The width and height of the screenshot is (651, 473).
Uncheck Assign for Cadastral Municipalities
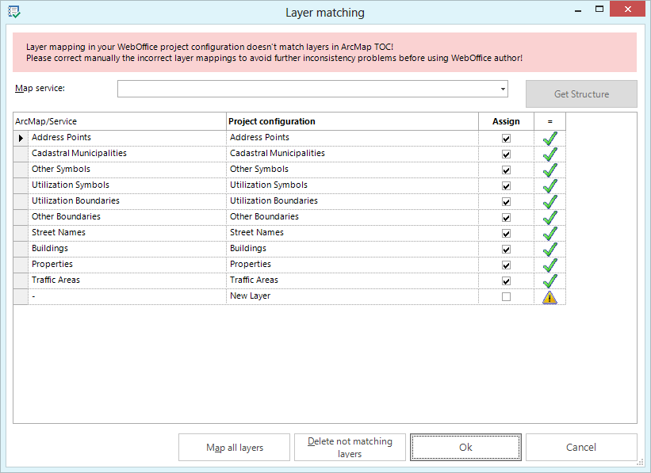[506, 154]
